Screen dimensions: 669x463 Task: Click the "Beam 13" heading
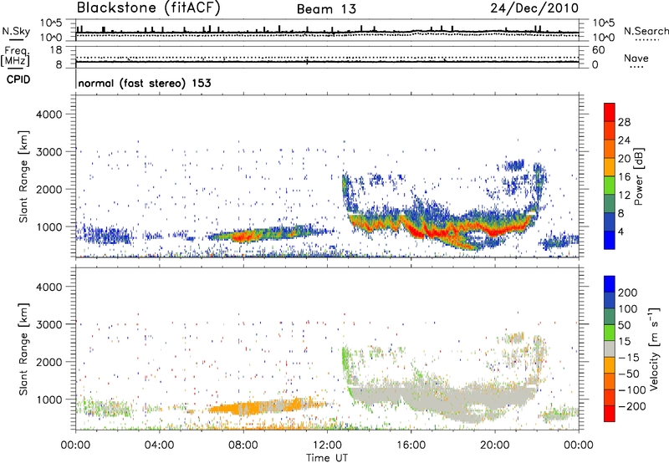pos(326,9)
